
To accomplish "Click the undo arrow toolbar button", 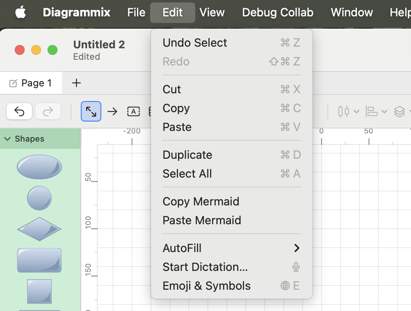I will coord(19,111).
